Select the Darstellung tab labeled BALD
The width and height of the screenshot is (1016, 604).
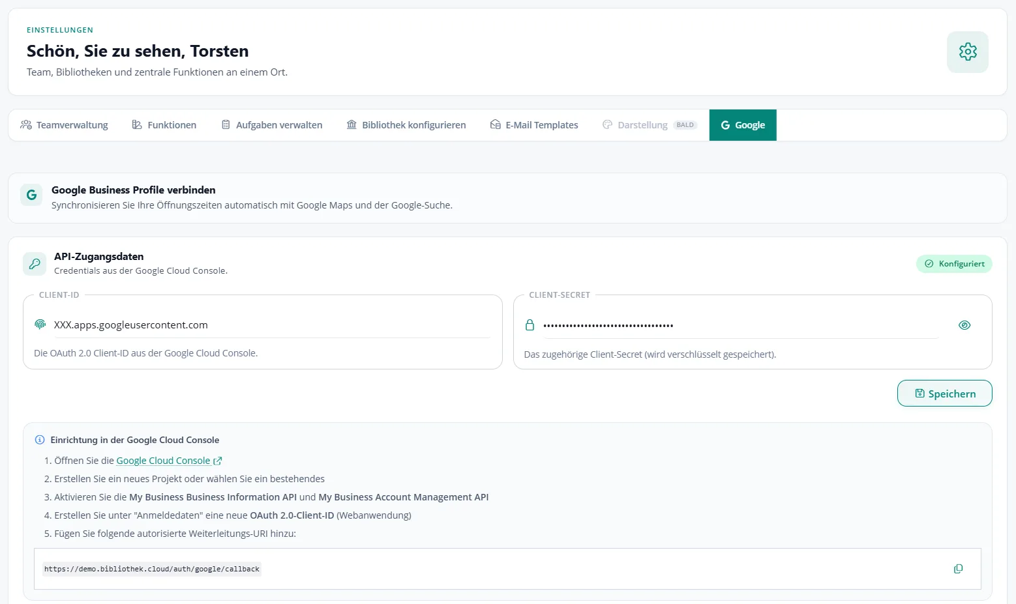650,125
